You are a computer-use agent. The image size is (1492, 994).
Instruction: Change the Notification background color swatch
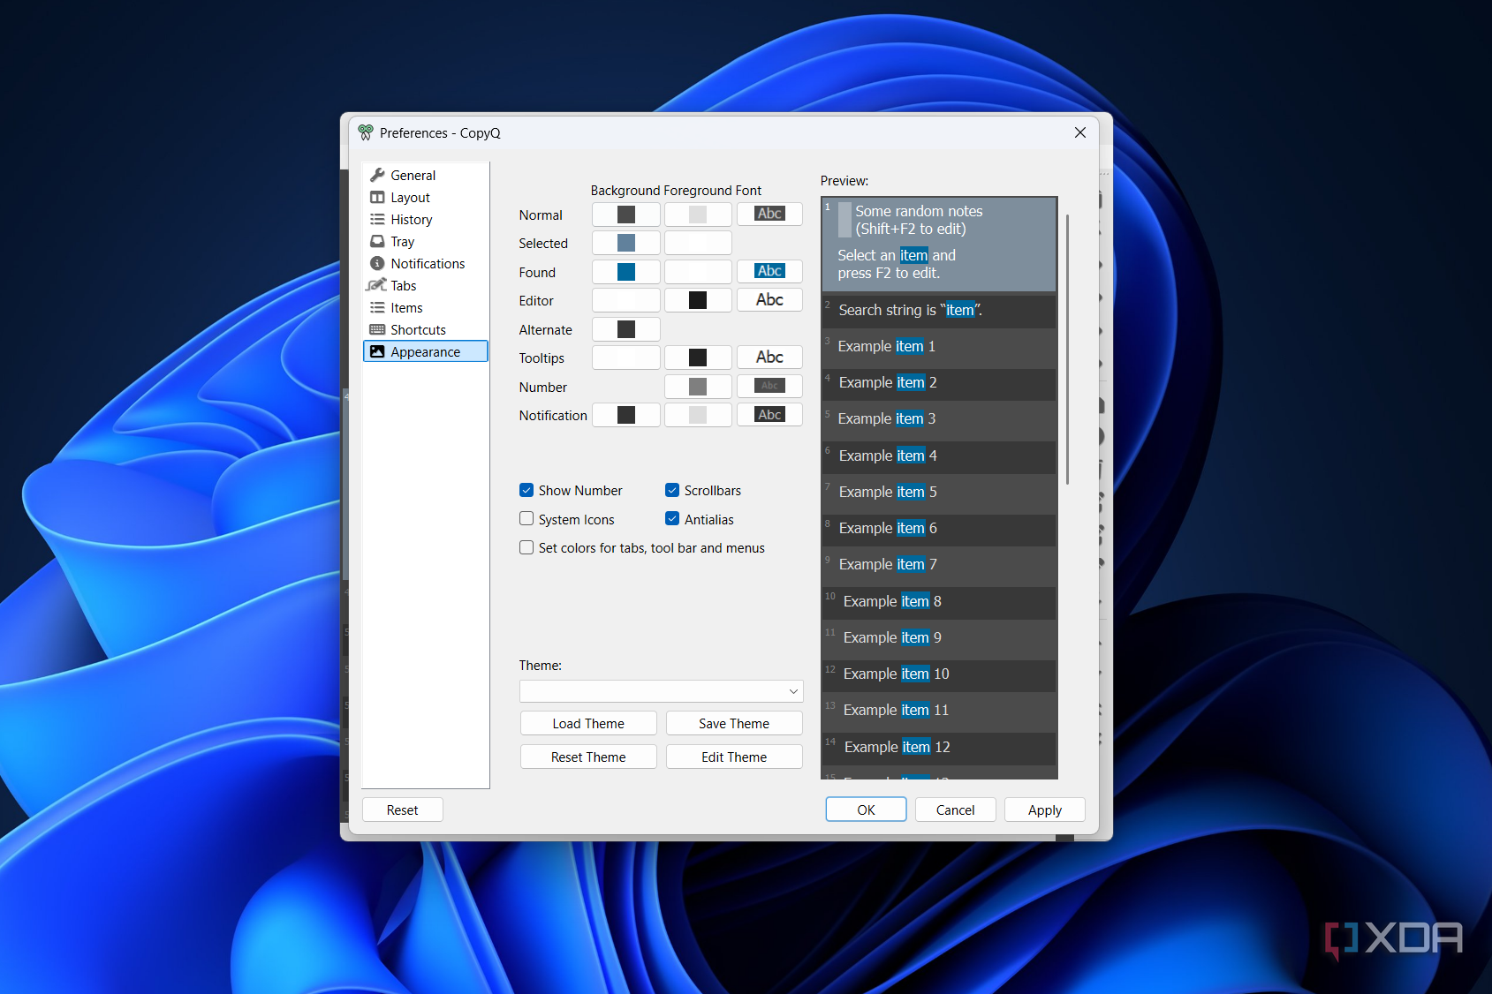click(626, 415)
